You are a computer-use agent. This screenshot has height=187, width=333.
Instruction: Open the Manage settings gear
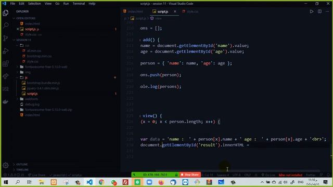click(6, 165)
